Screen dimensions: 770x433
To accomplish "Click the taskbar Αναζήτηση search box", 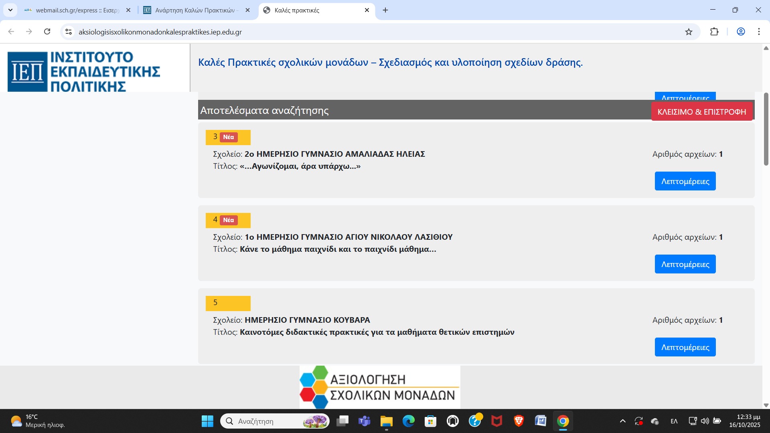I will pyautogui.click(x=275, y=421).
